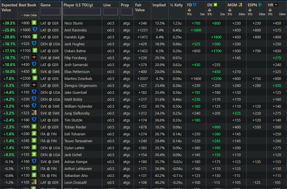Click the Best Book column header

point(27,5)
